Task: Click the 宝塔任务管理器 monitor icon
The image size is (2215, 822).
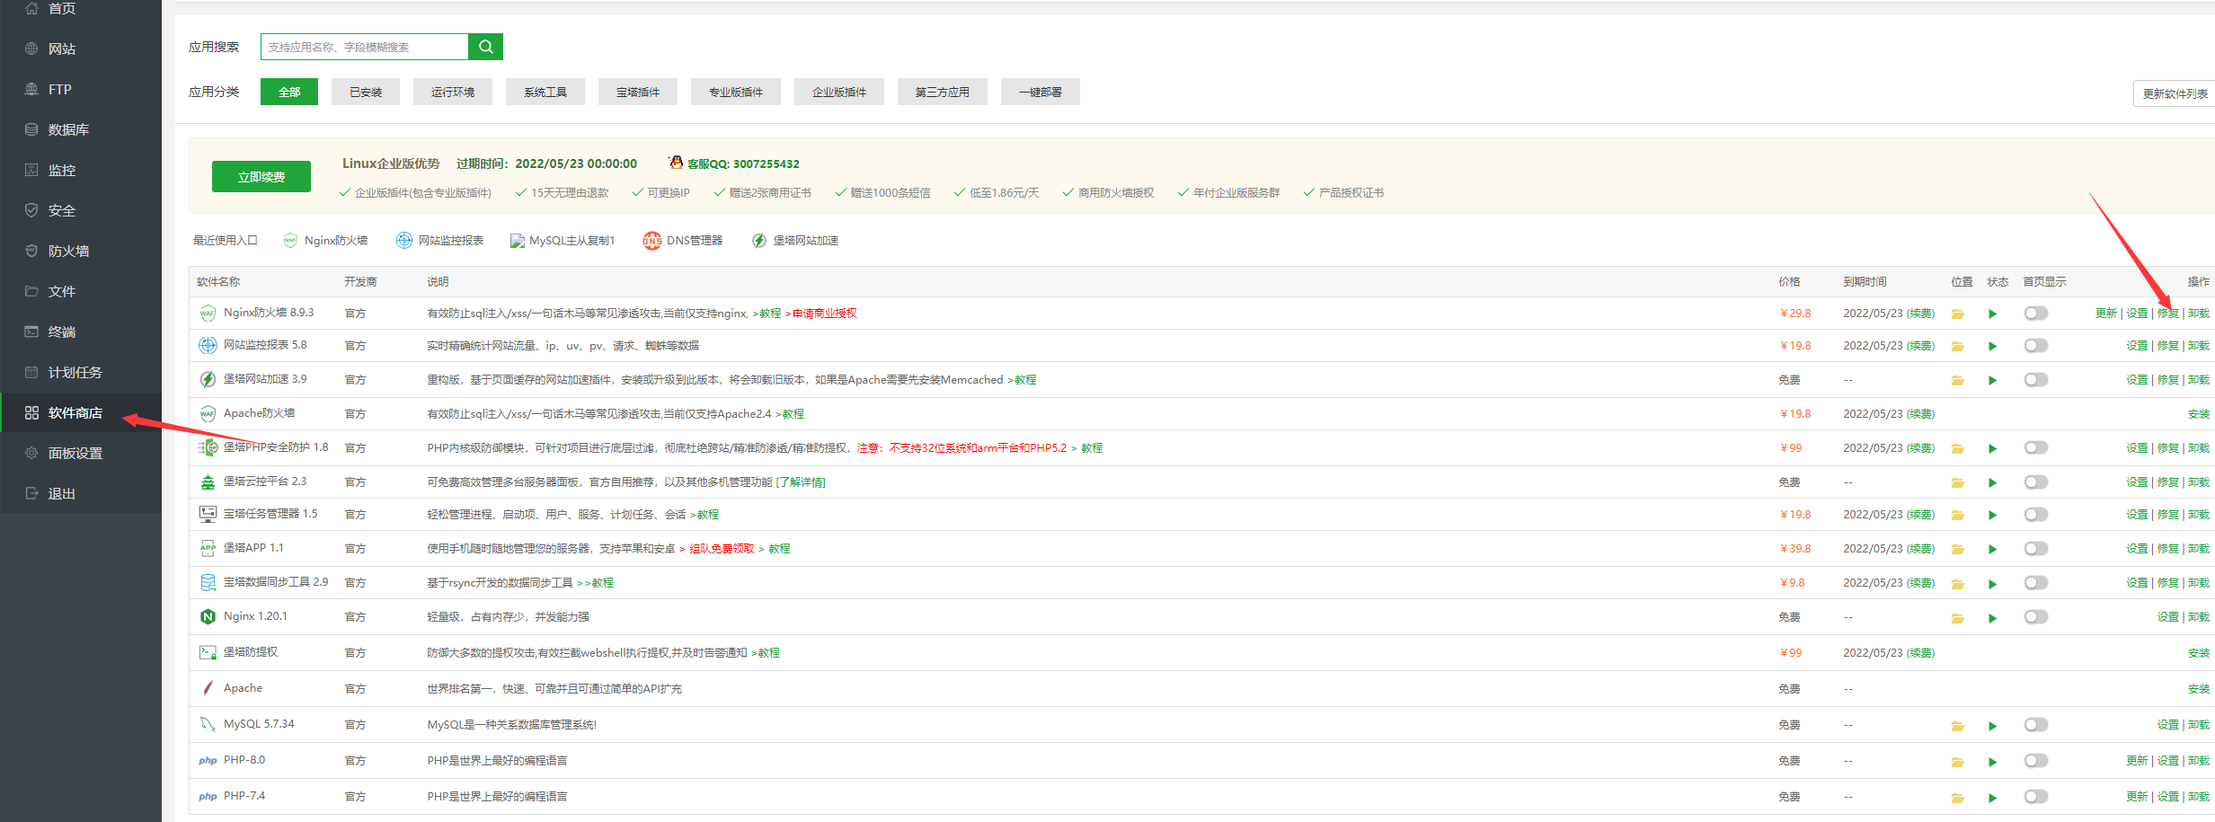Action: pyautogui.click(x=208, y=514)
